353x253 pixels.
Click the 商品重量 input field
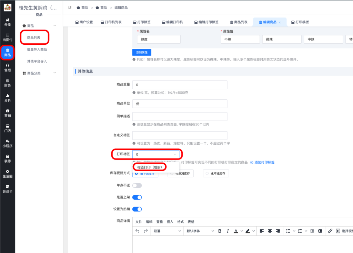[x=180, y=85]
